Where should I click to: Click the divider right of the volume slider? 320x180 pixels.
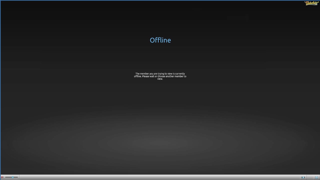pyautogui.click(x=19, y=177)
